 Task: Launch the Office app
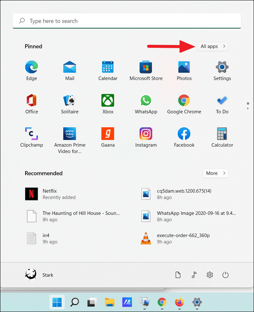31,104
